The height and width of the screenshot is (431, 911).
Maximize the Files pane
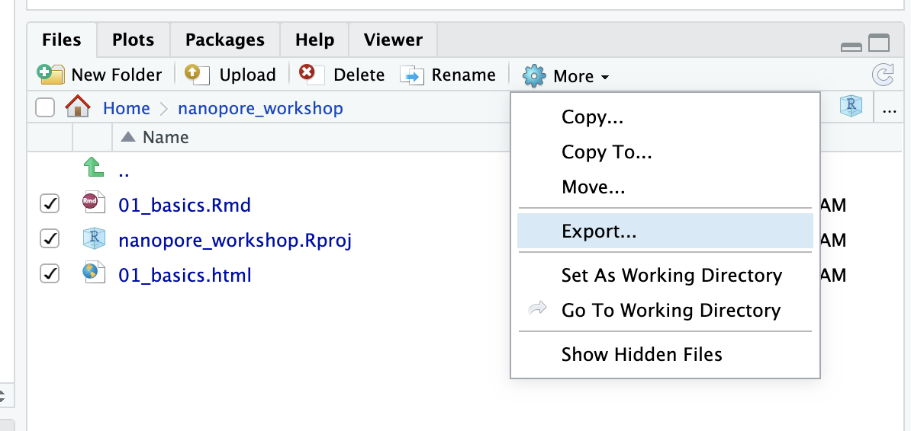point(879,43)
